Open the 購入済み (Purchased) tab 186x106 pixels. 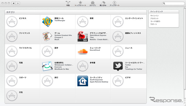point(103,3)
